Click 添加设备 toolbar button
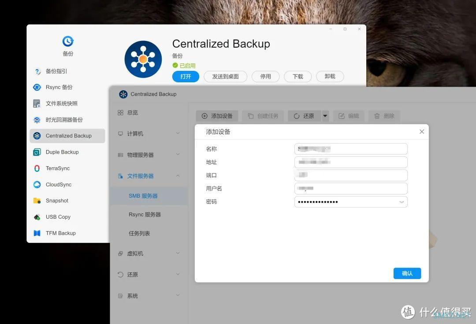Viewport: 476px width, 324px height. [217, 116]
